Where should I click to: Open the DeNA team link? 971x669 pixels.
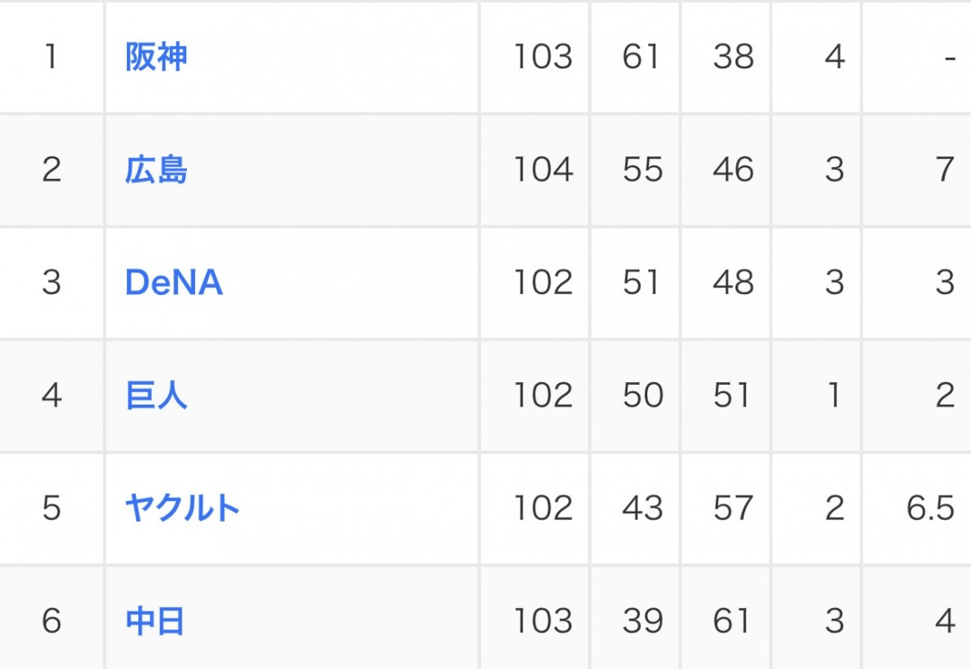pyautogui.click(x=174, y=282)
